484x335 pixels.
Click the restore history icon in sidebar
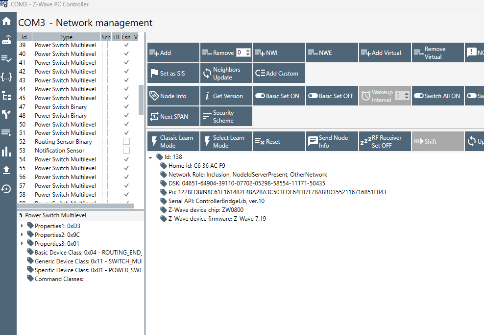pos(6,189)
